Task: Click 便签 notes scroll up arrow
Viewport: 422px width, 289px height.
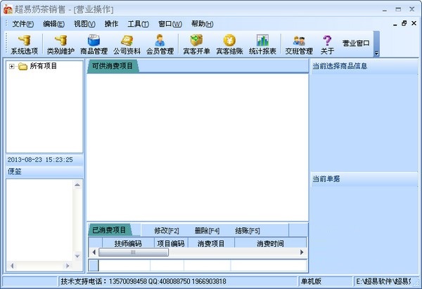Action: (77, 185)
